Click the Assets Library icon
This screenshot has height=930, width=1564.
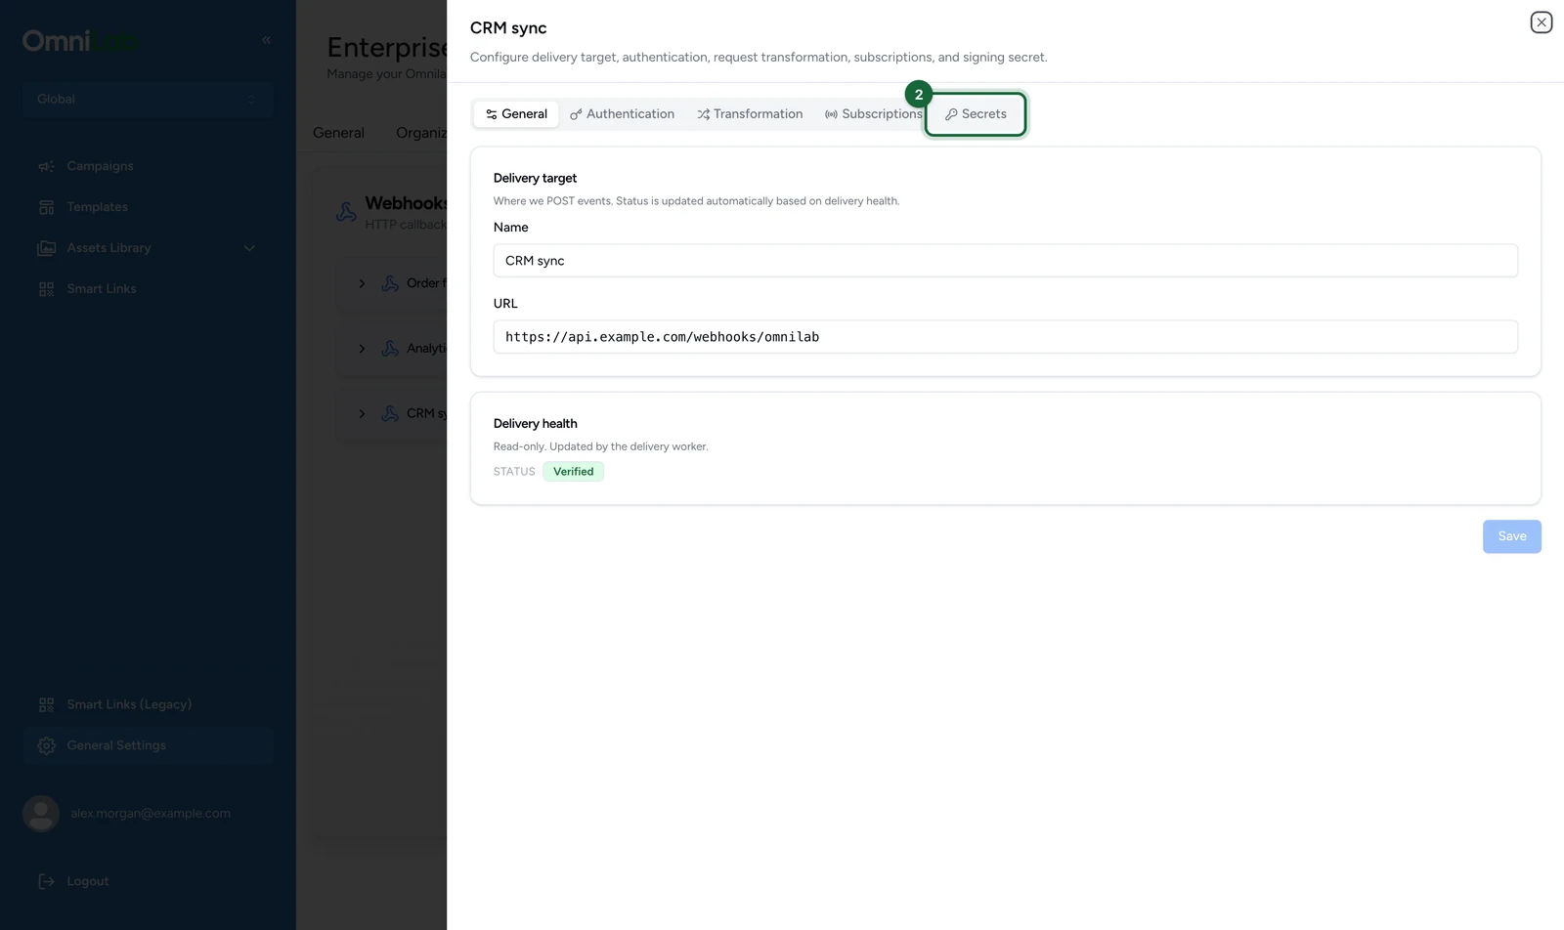click(46, 248)
